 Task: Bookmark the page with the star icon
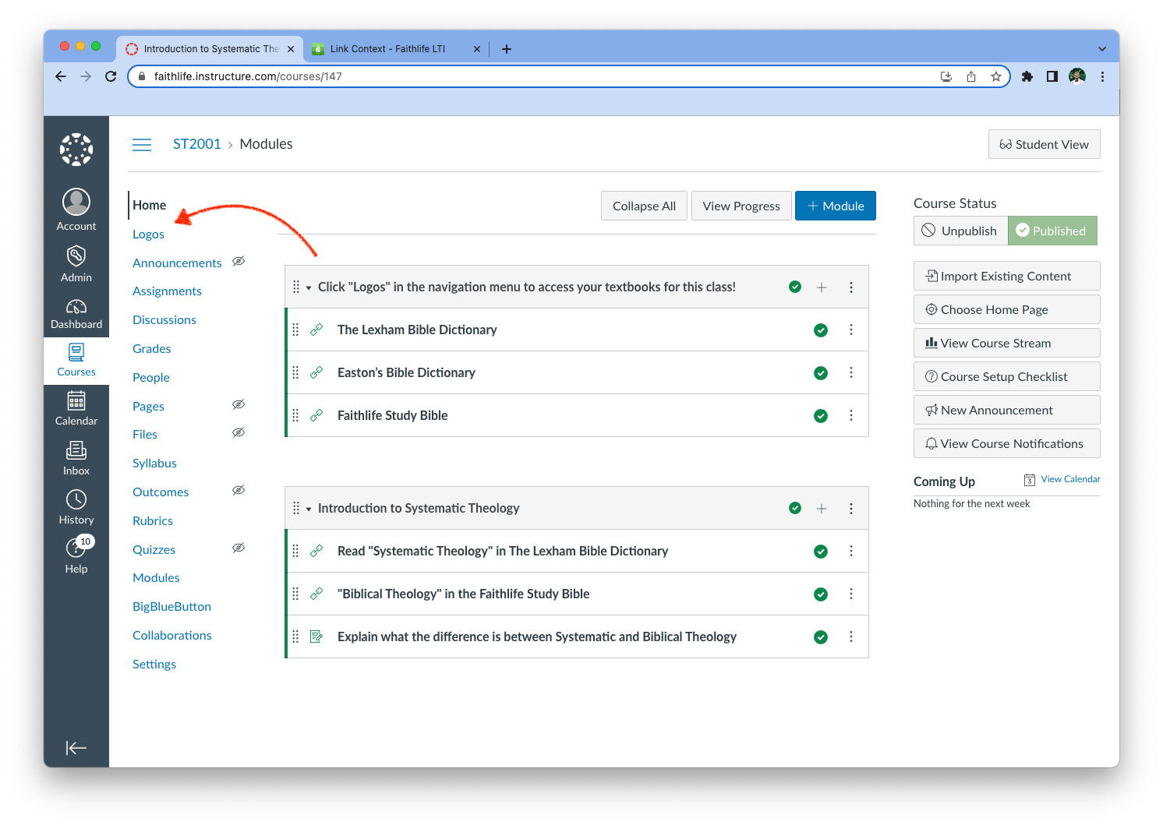996,76
